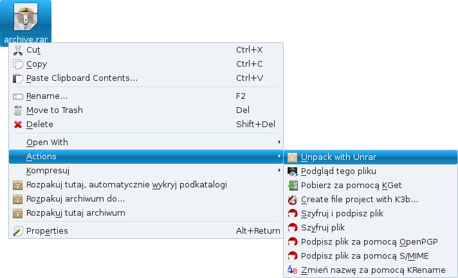Click the Actions submenu arrow
This screenshot has height=278, width=458.
(279, 157)
